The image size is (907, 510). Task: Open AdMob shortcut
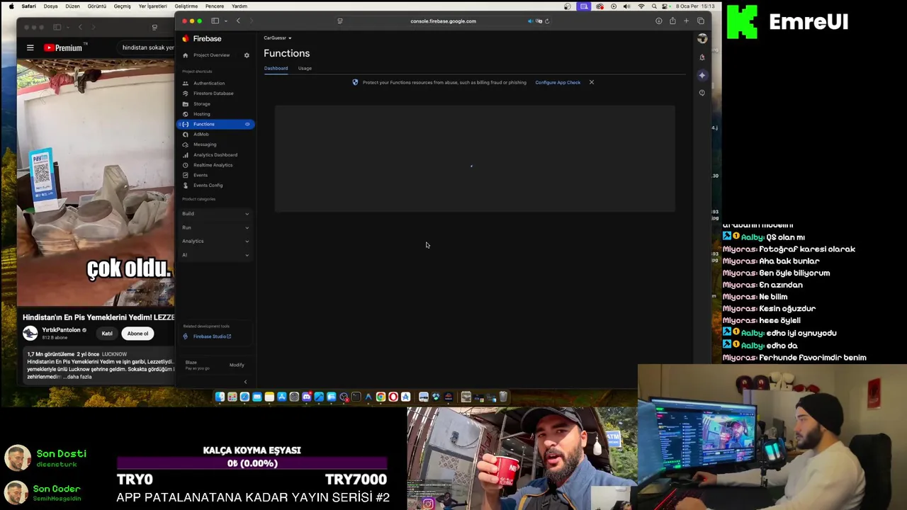(201, 135)
